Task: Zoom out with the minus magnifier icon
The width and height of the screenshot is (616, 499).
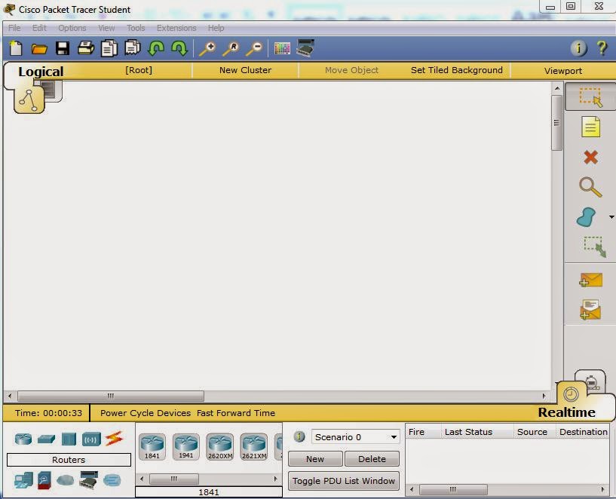Action: (x=254, y=49)
